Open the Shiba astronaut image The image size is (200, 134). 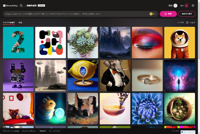click(x=180, y=42)
